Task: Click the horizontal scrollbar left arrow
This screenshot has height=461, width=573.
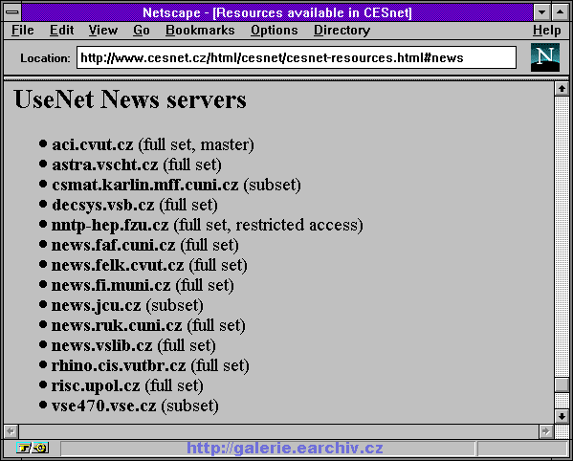Action: [11, 431]
